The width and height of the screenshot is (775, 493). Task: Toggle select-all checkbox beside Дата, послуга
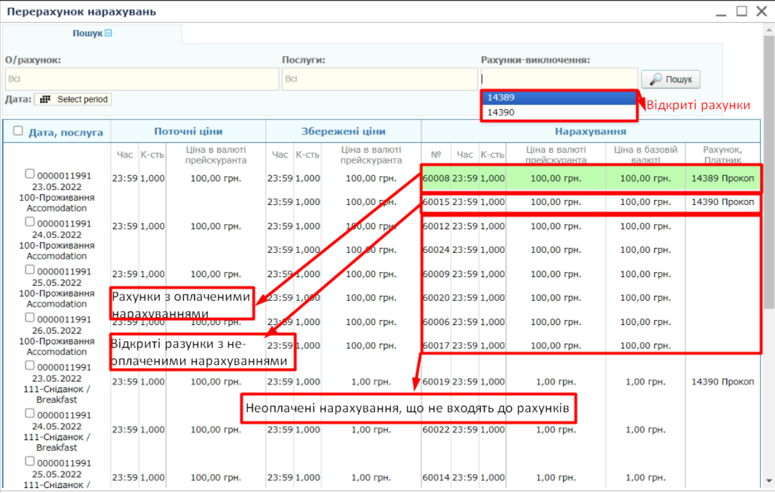[x=18, y=131]
